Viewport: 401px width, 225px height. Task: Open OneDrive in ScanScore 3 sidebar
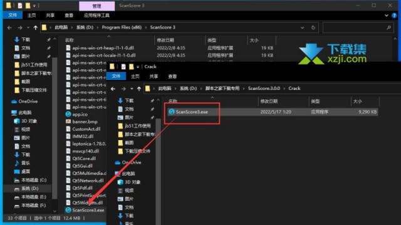(x=24, y=101)
